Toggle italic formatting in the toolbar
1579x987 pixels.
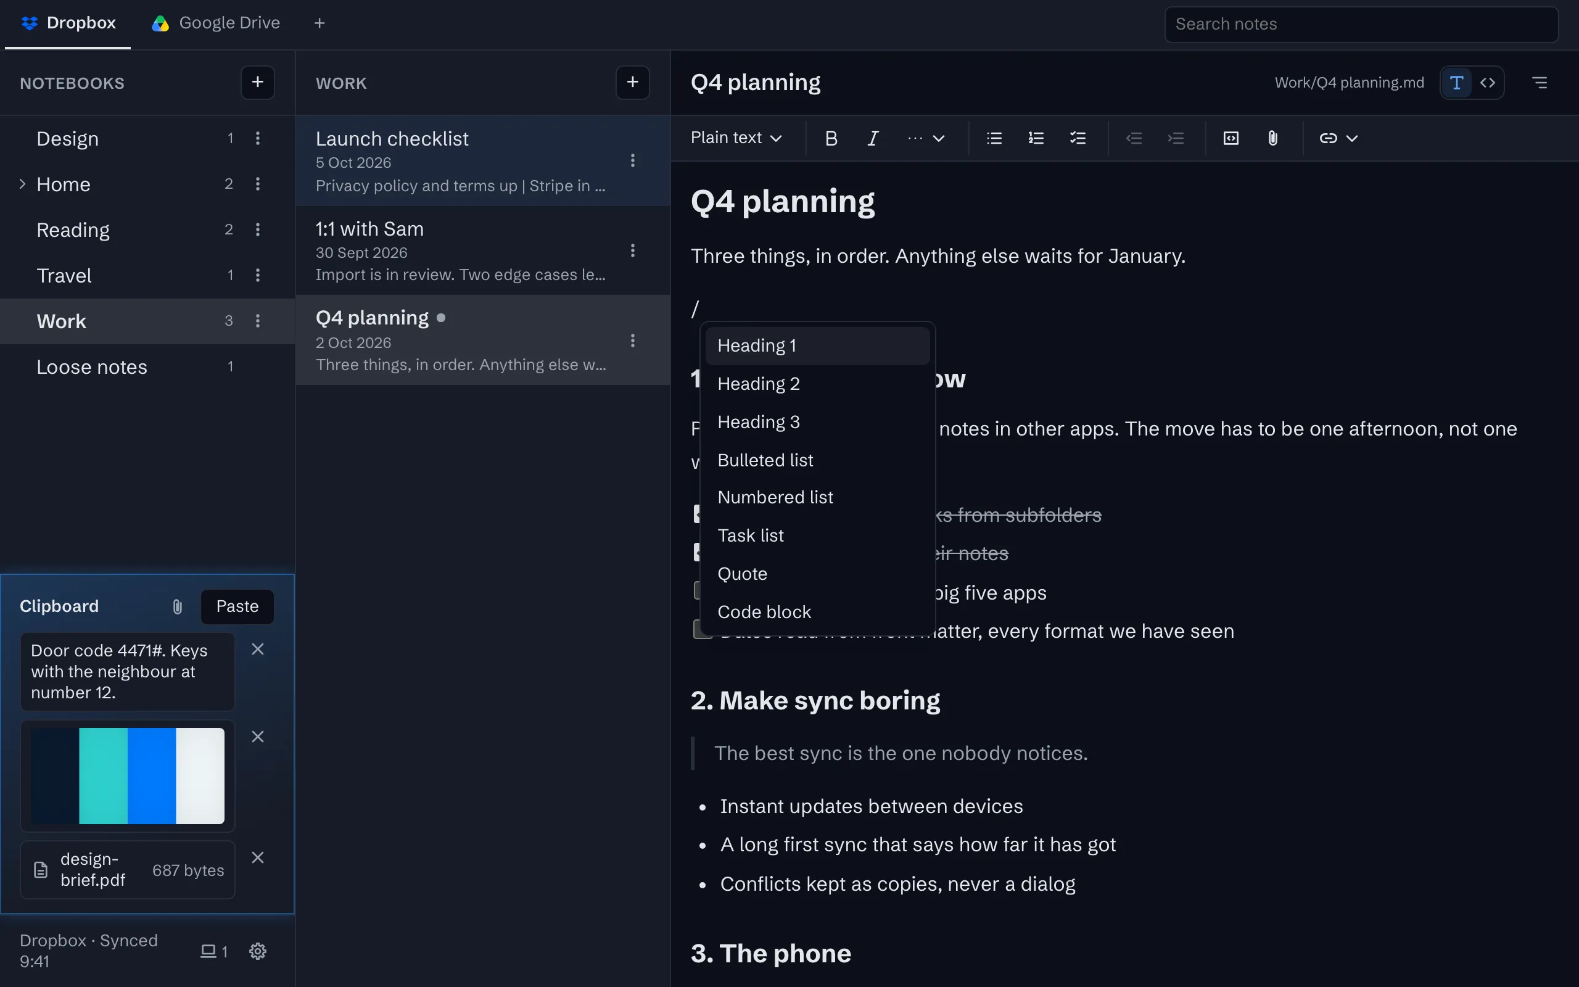873,138
